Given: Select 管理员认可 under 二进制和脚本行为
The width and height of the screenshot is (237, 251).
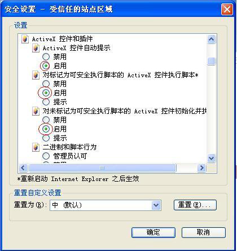Looking at the screenshot, I should [x=46, y=156].
